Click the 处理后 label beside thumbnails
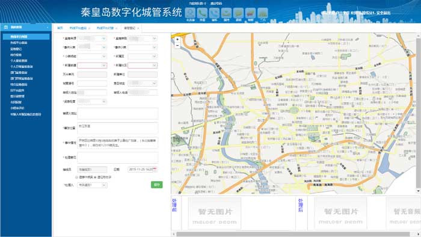 point(301,205)
